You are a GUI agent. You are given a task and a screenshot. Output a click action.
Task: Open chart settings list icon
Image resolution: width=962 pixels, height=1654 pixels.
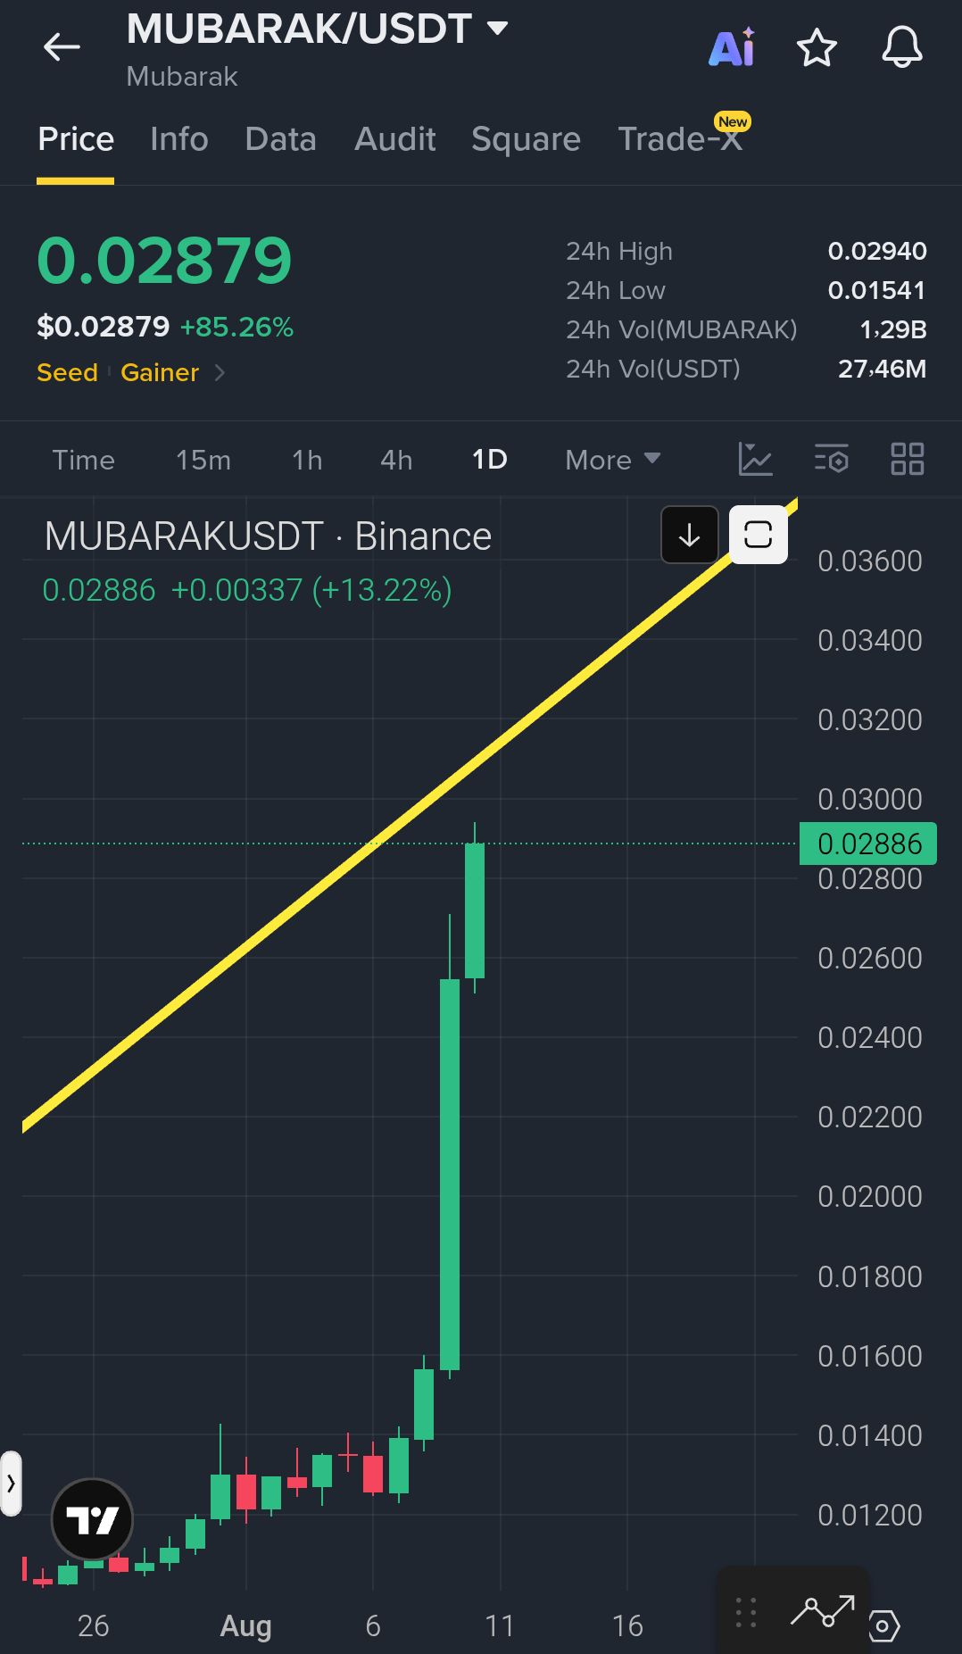click(832, 459)
